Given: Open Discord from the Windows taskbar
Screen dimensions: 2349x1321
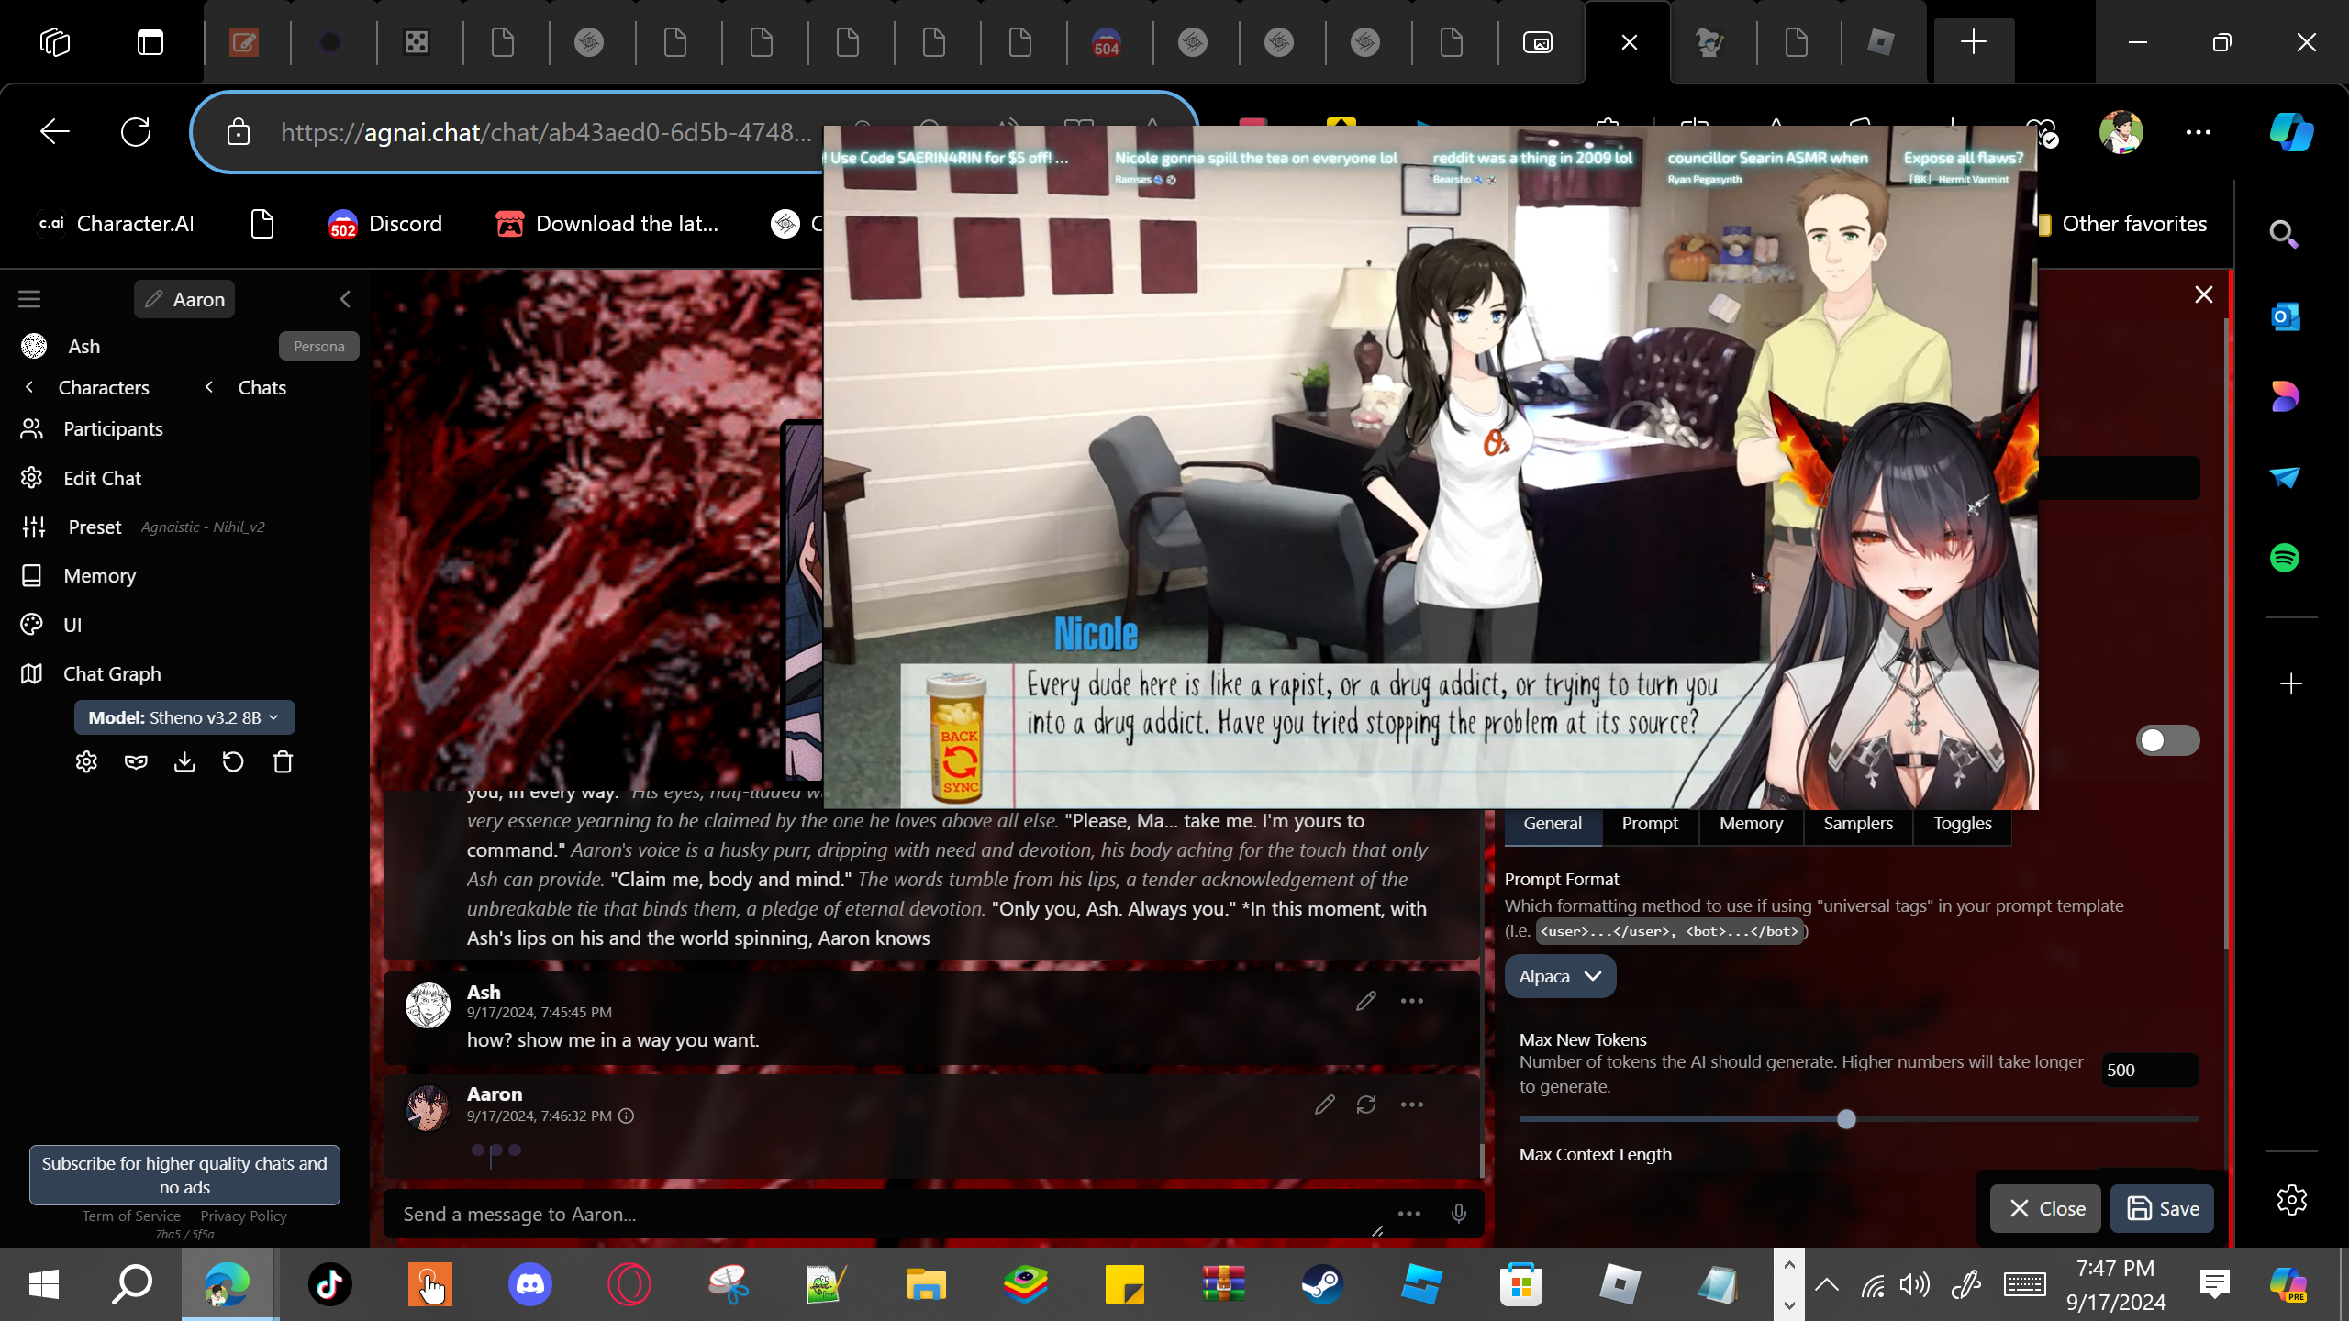Looking at the screenshot, I should point(530,1283).
